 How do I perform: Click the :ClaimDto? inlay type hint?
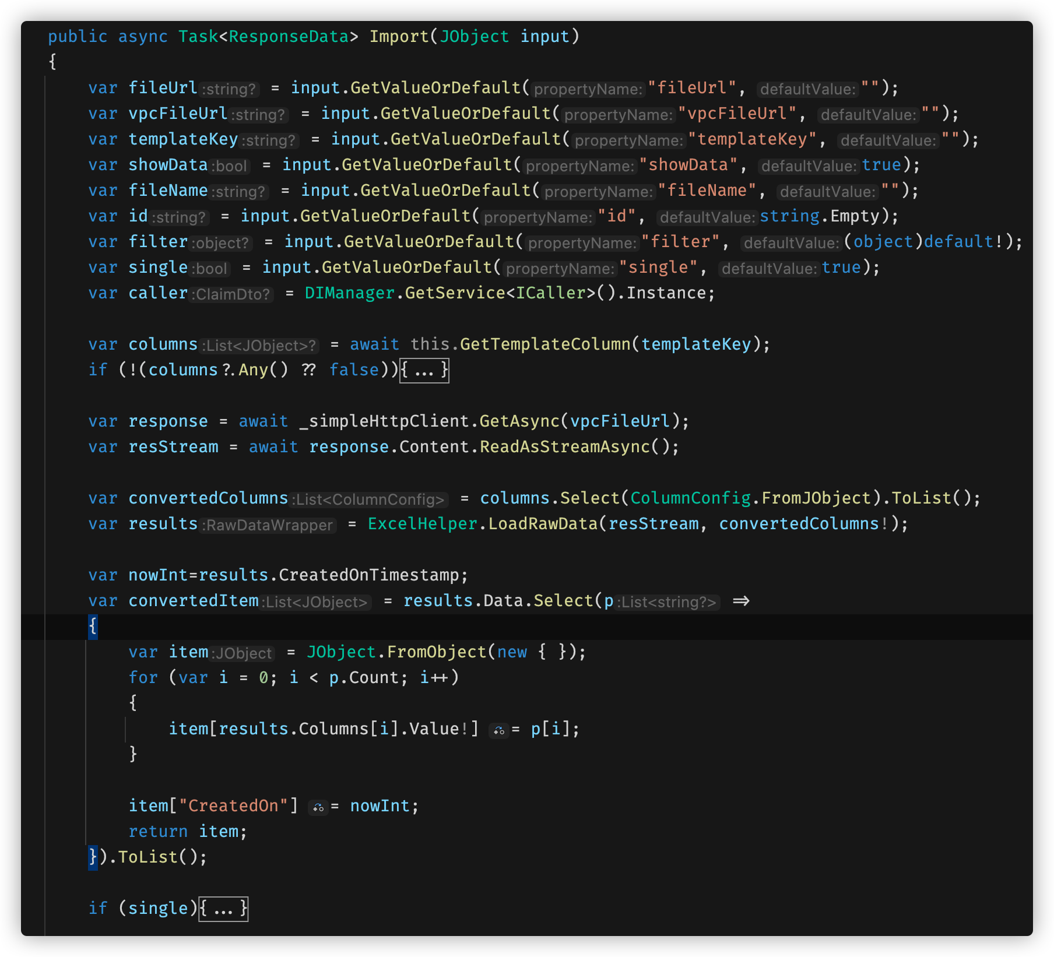click(x=232, y=294)
